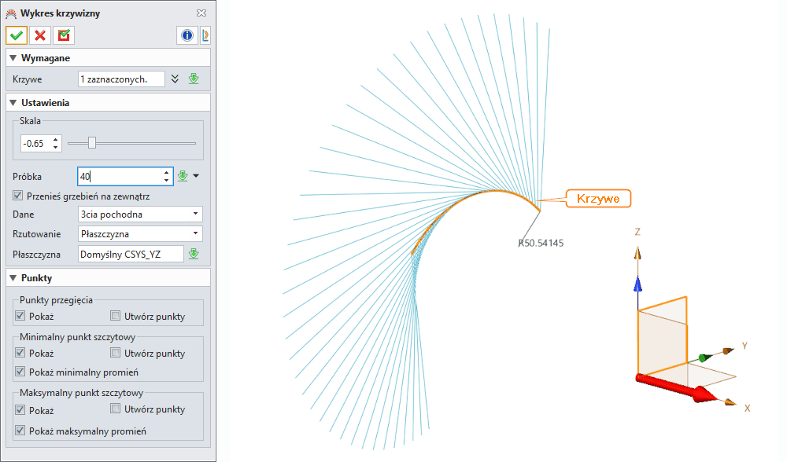Collapse the Ustawienia section
The height and width of the screenshot is (462, 787).
13,103
